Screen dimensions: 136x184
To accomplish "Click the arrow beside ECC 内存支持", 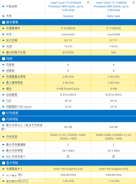I will (4, 157).
